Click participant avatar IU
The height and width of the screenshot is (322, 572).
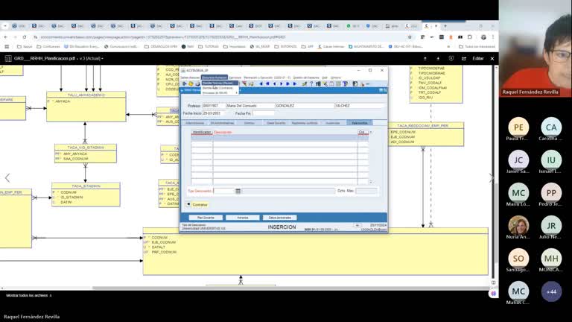[x=551, y=160]
